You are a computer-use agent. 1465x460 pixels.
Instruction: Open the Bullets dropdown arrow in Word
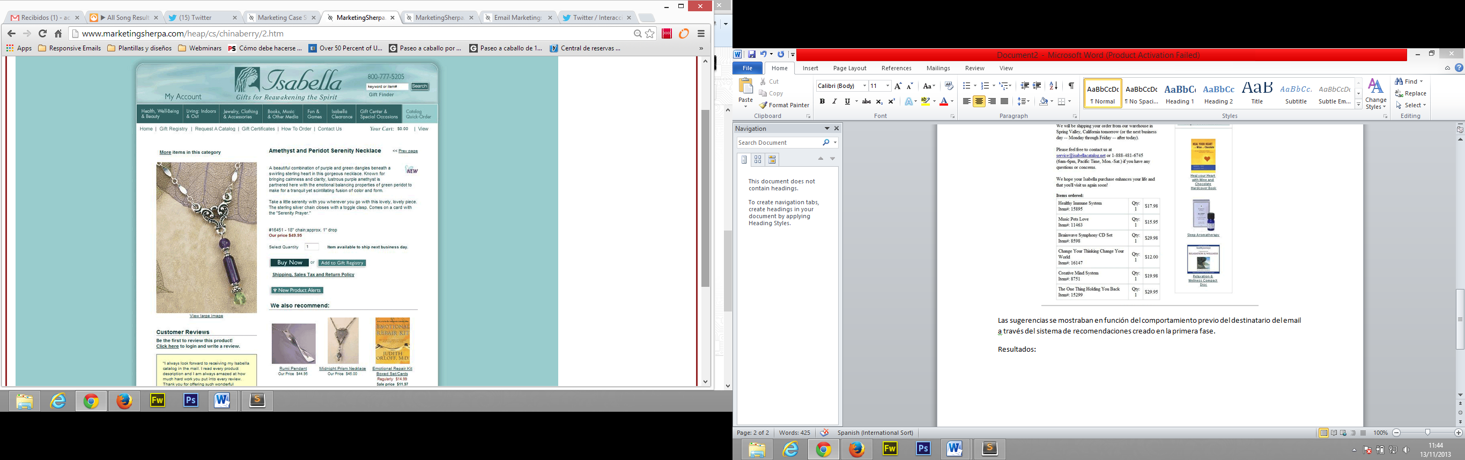[x=975, y=86]
